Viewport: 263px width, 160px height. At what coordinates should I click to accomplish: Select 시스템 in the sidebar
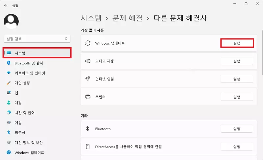tap(37, 53)
